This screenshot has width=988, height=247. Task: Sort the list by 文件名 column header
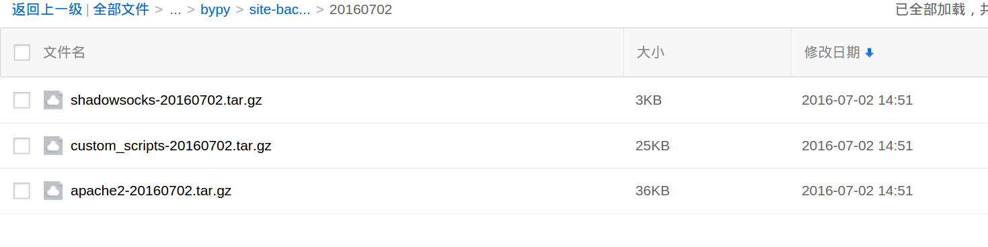coord(65,52)
